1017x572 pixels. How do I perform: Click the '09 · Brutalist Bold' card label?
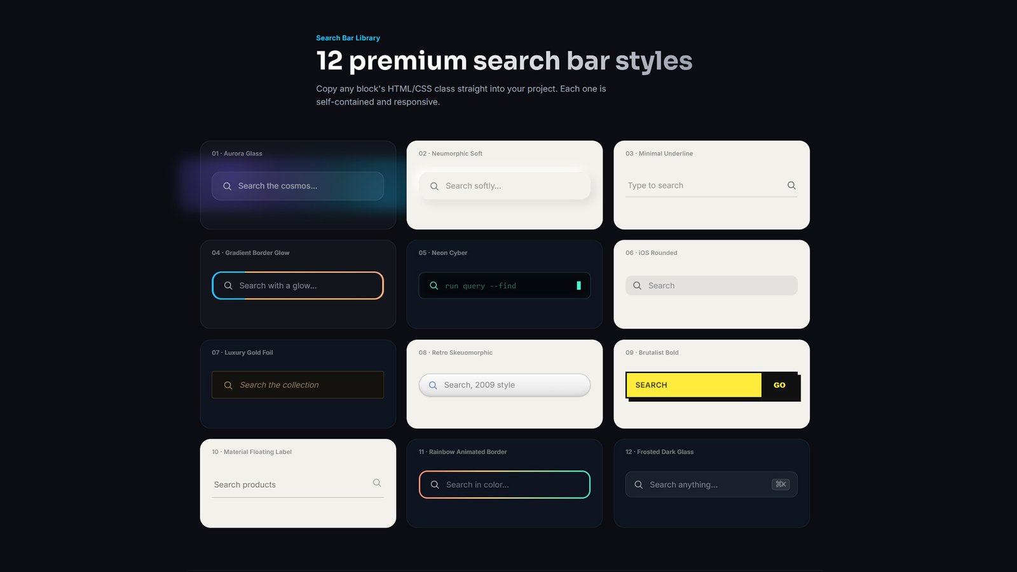pos(652,353)
